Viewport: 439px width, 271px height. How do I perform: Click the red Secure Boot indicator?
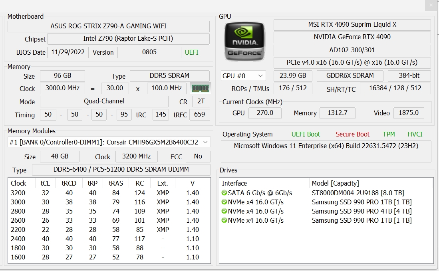tap(352, 134)
